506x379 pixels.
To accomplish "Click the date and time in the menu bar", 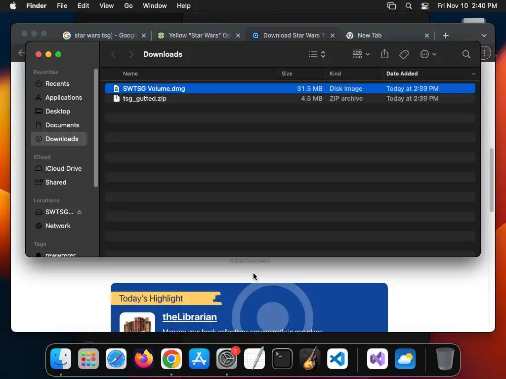I will pos(467,6).
